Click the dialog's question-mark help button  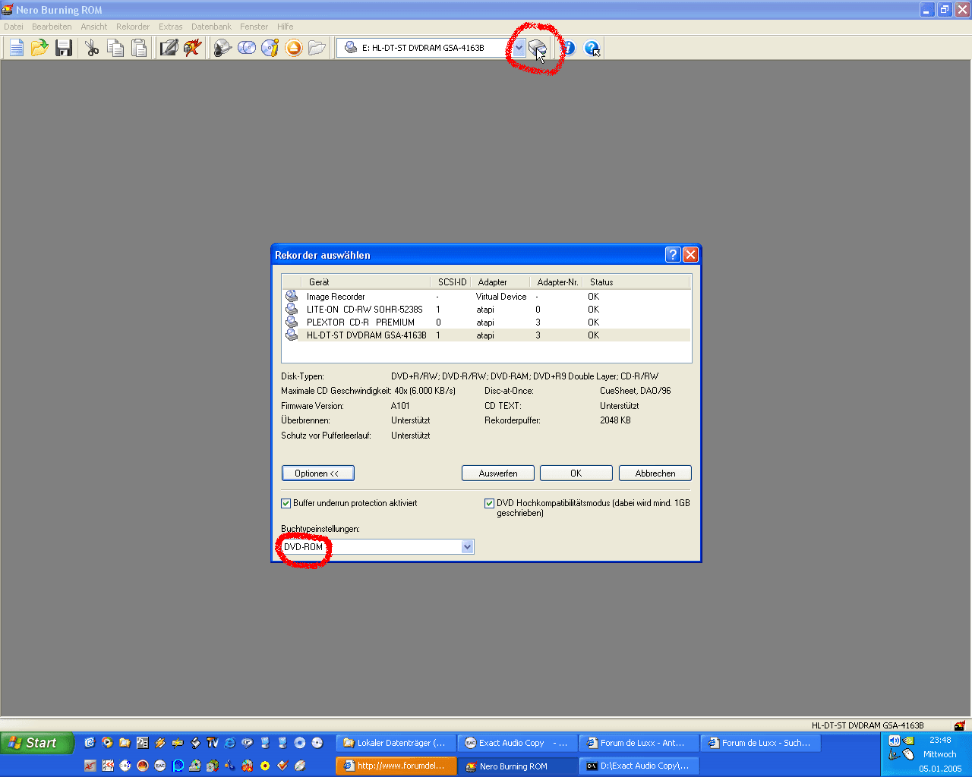point(673,254)
